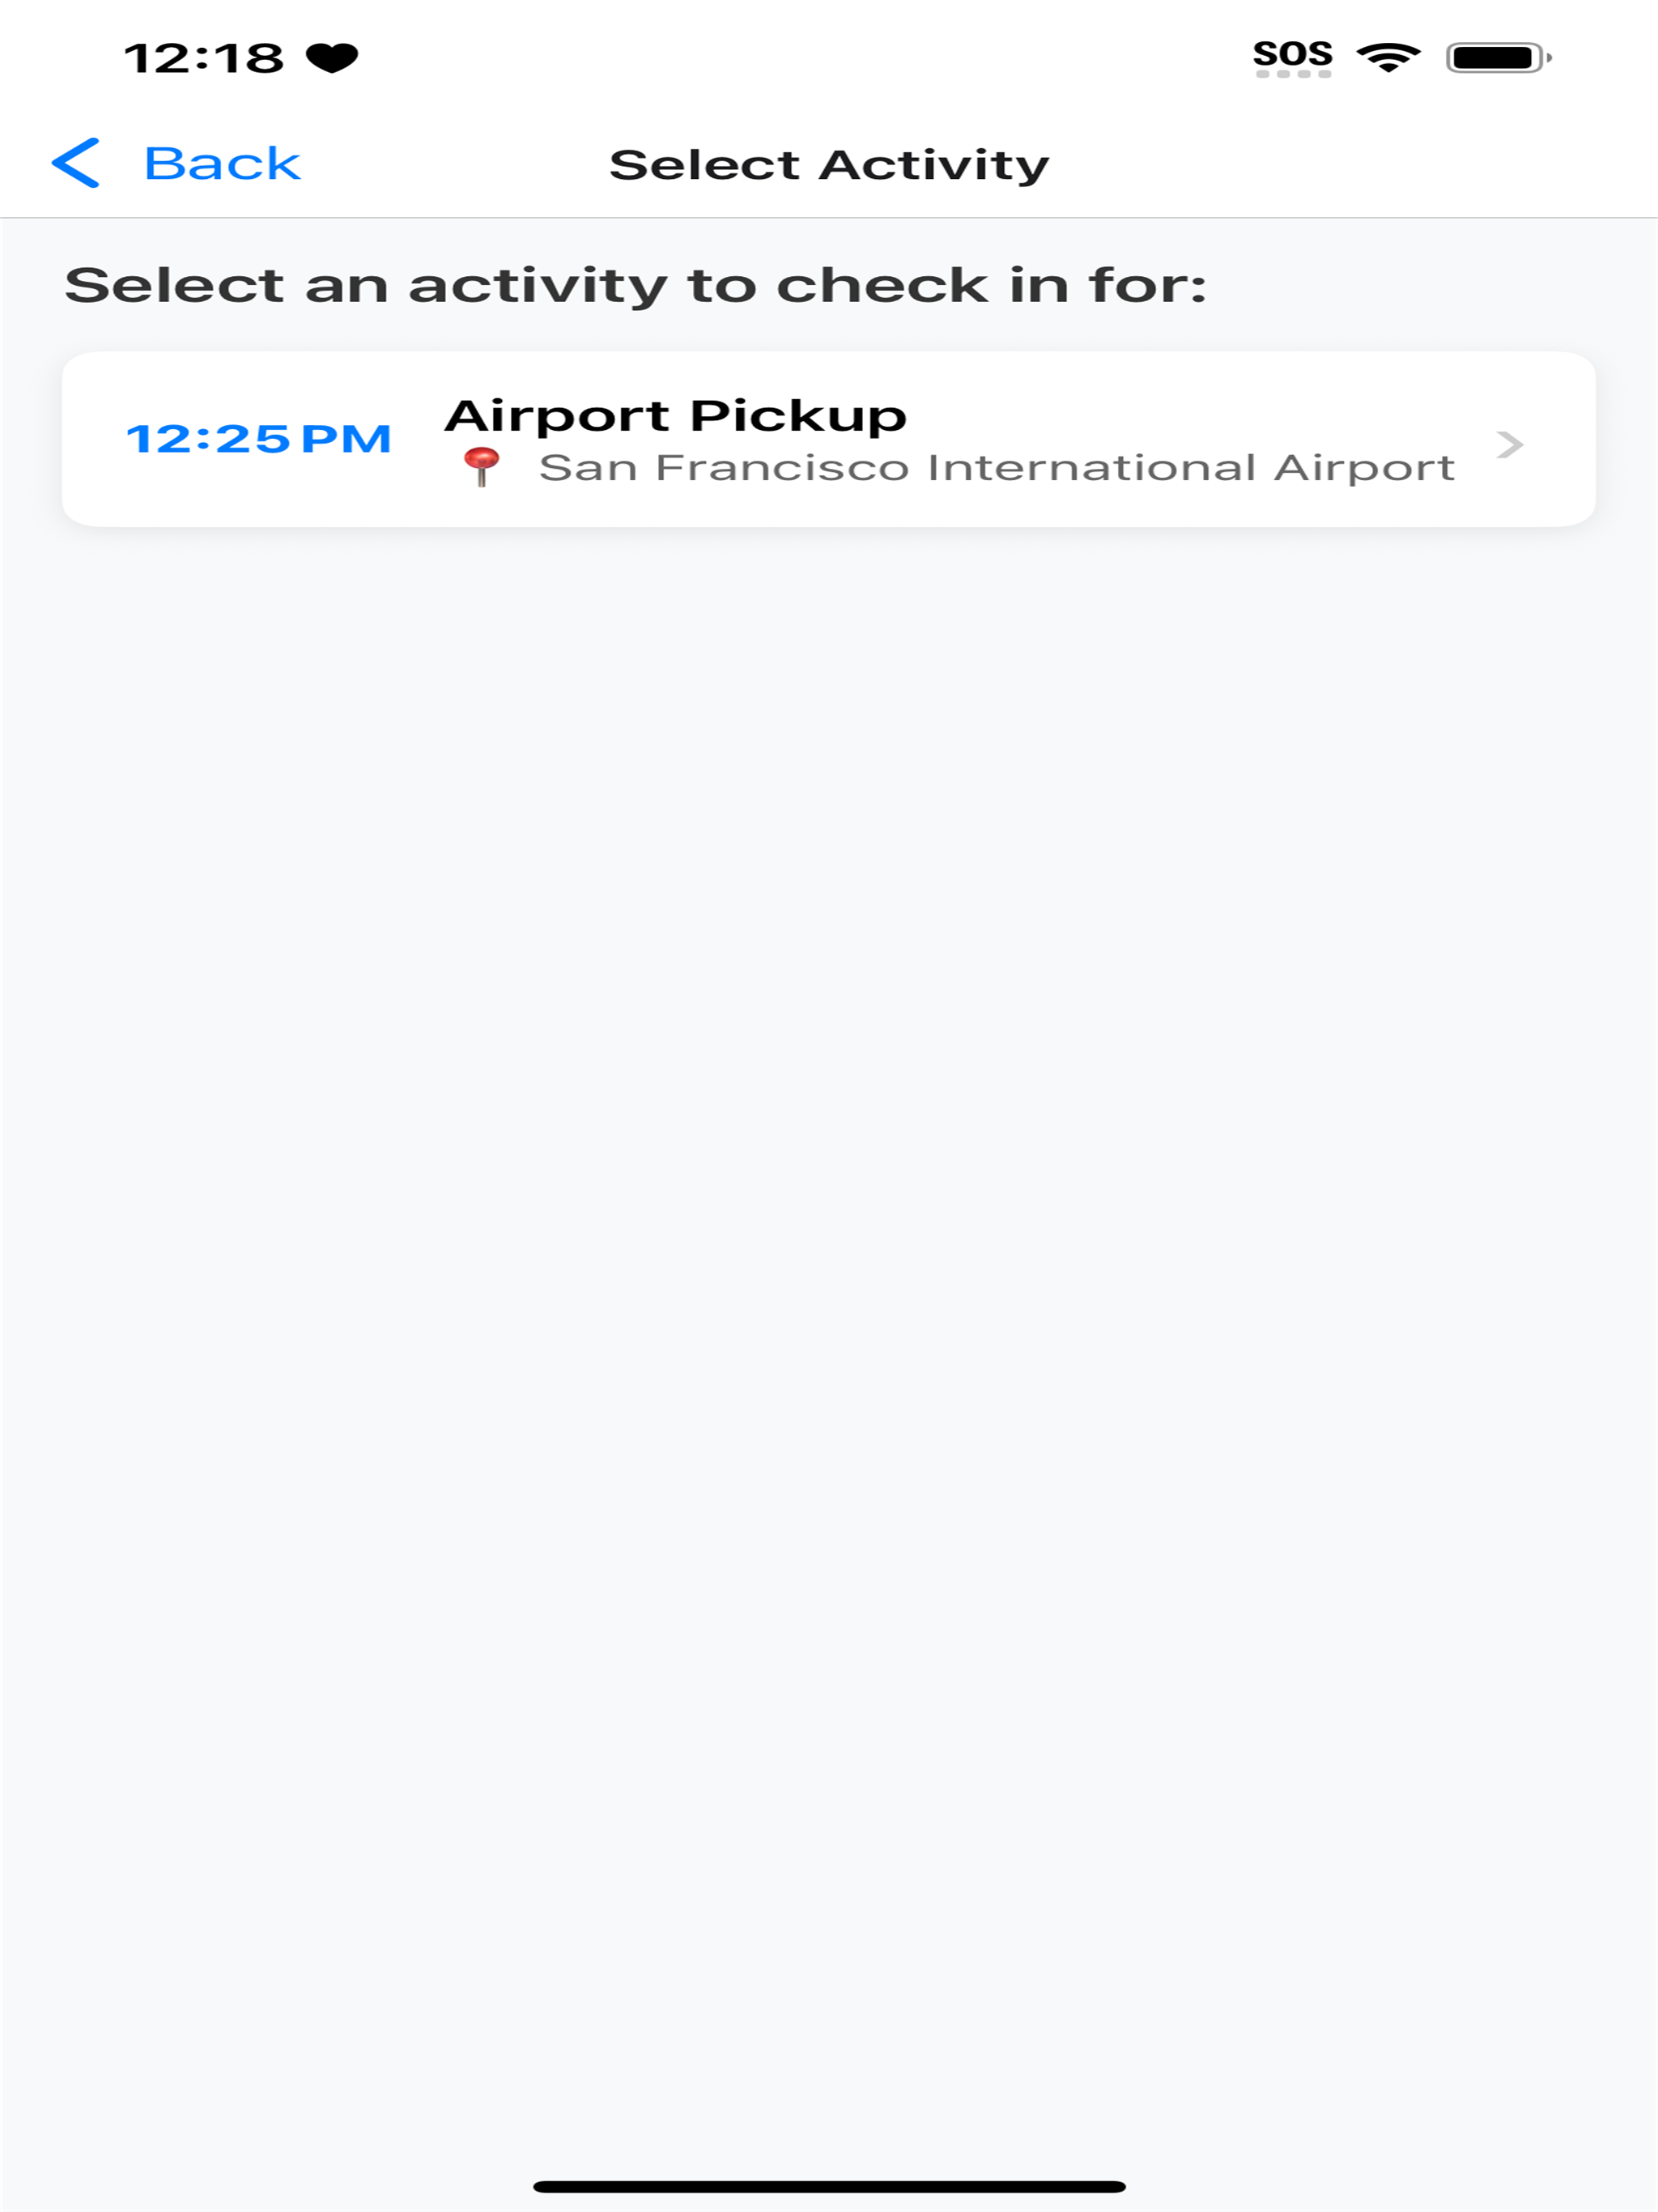Image resolution: width=1658 pixels, height=2212 pixels.
Task: Tap the battery indicator icon
Action: (1498, 58)
